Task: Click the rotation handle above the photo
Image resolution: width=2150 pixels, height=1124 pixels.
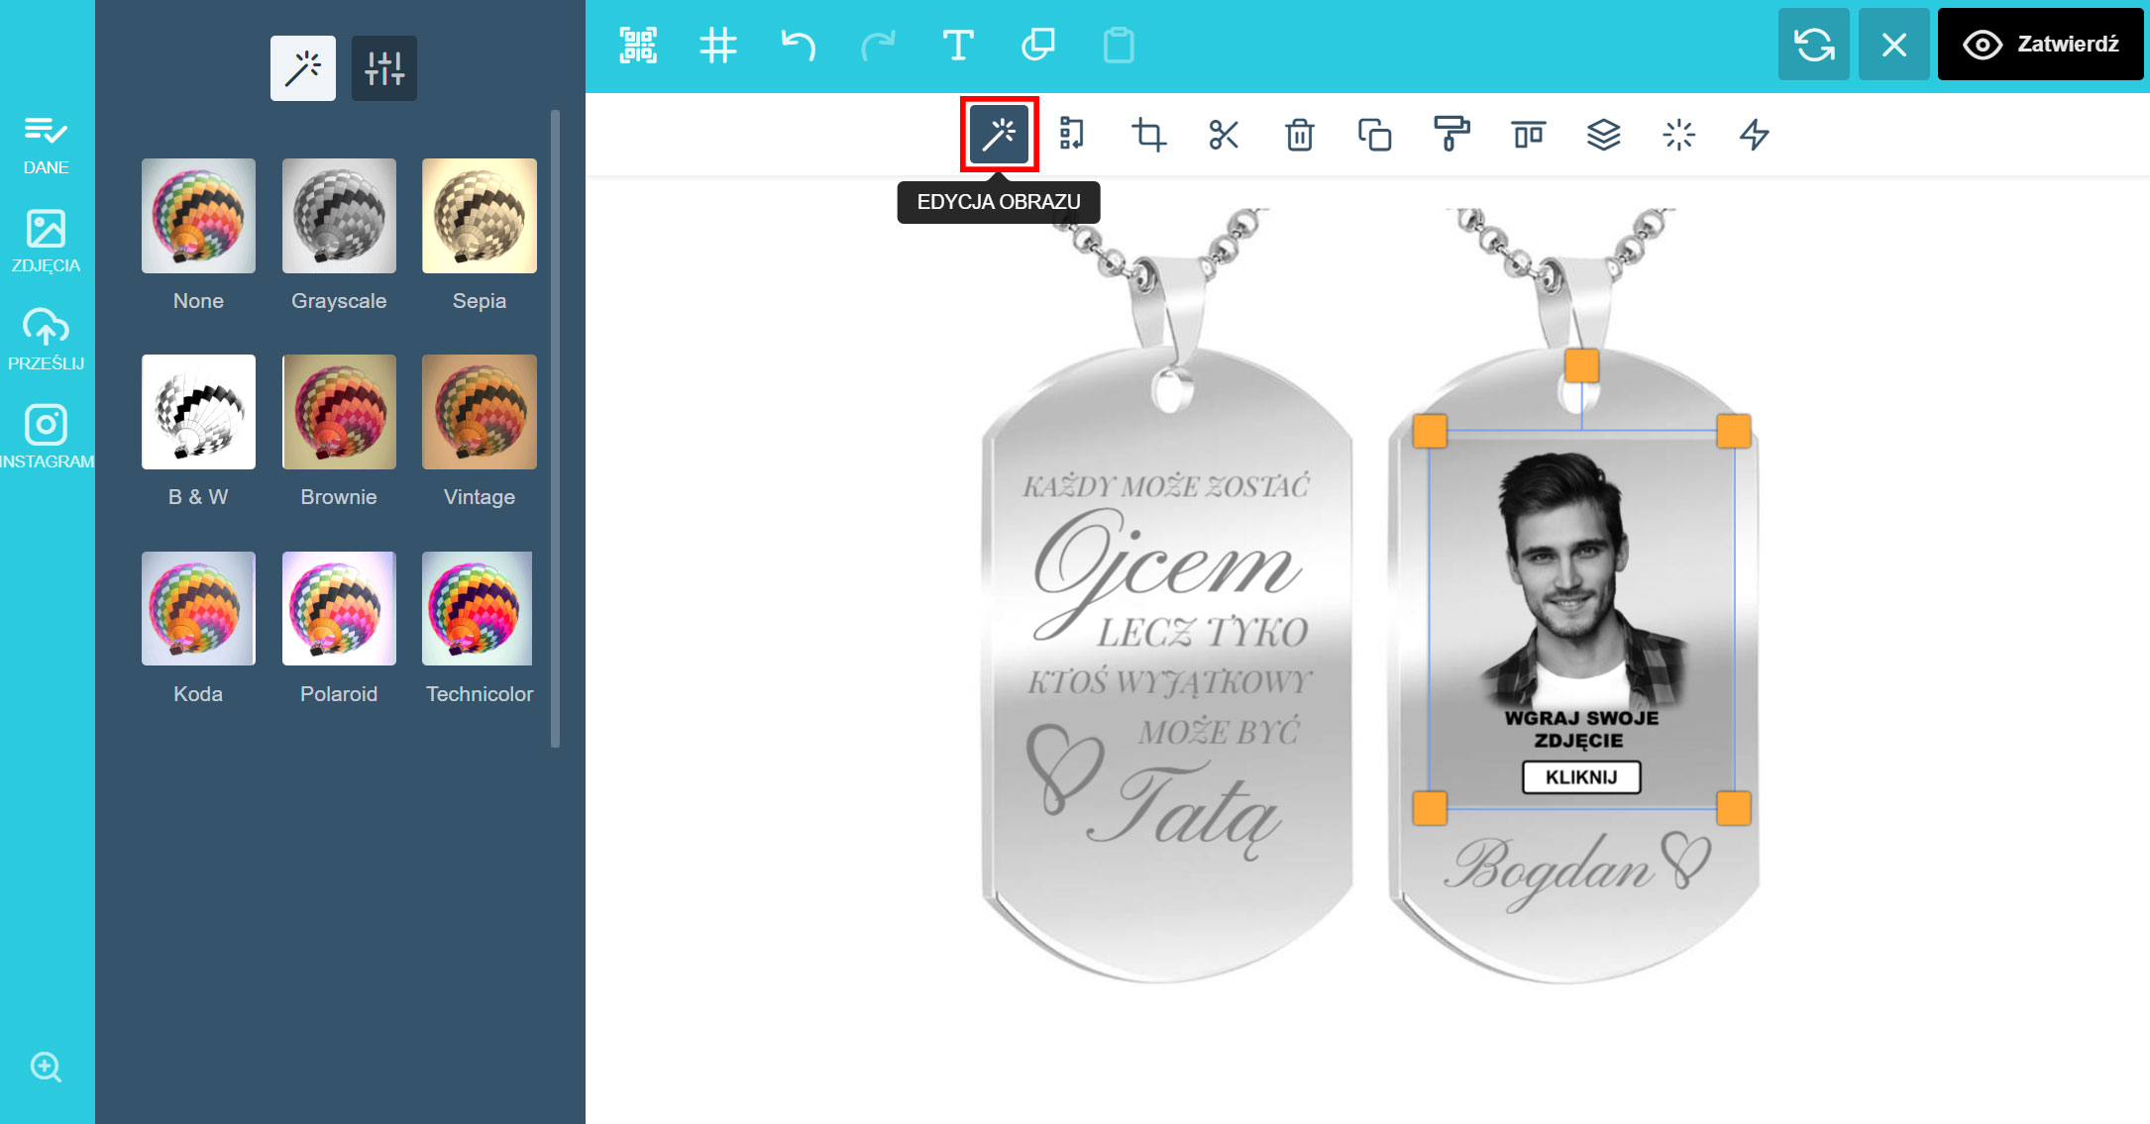Action: 1581,365
